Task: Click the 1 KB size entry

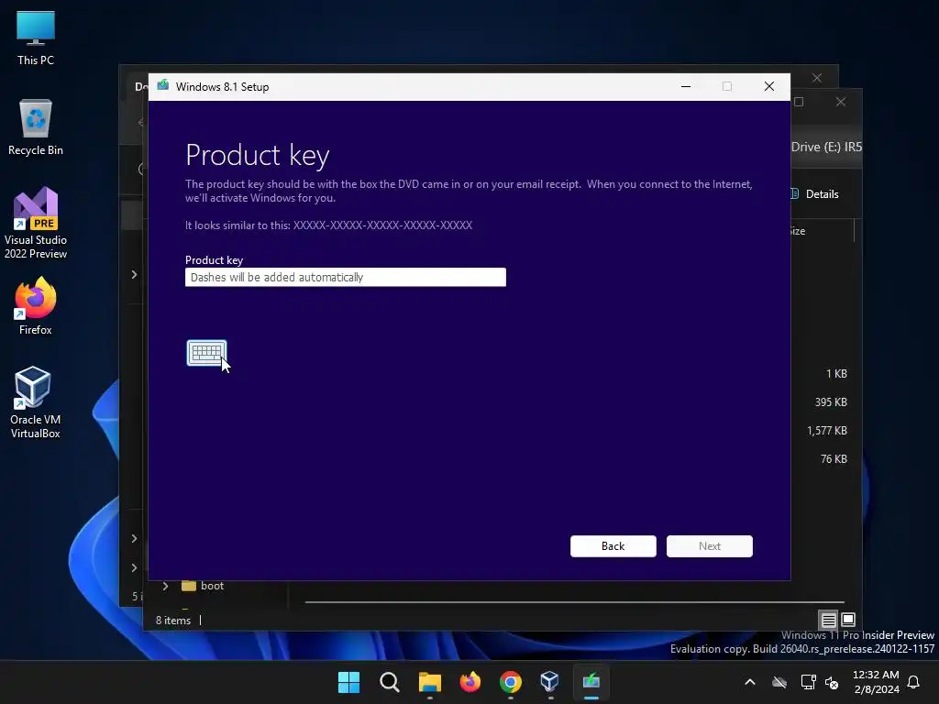Action: (836, 374)
